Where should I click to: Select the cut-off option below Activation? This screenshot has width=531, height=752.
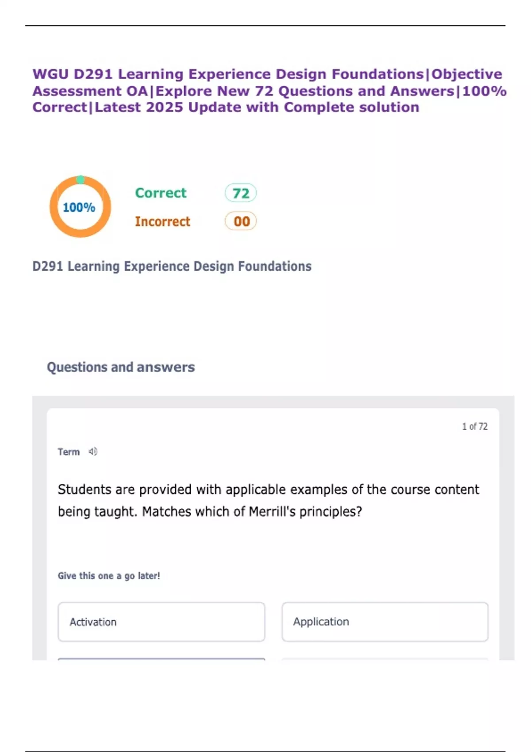(162, 659)
